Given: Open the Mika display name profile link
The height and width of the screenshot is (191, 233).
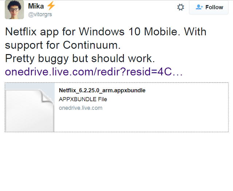Looking at the screenshot, I should tap(36, 6).
